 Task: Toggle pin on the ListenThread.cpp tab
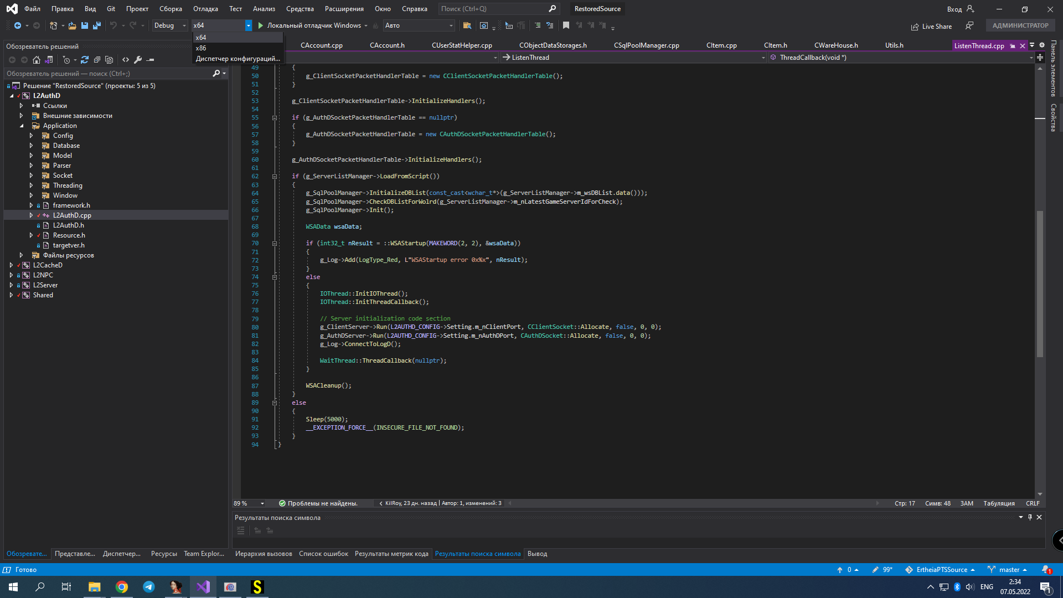pos(1013,46)
